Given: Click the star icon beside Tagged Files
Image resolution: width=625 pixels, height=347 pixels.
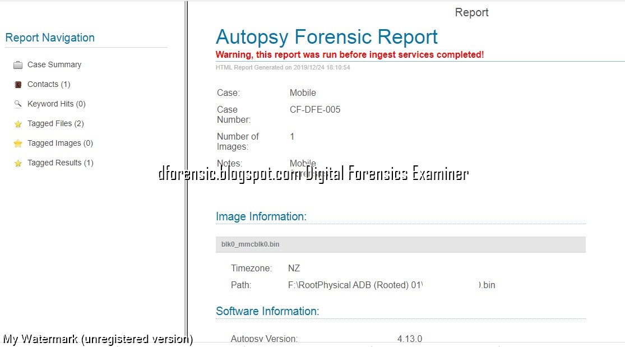Looking at the screenshot, I should click(18, 123).
